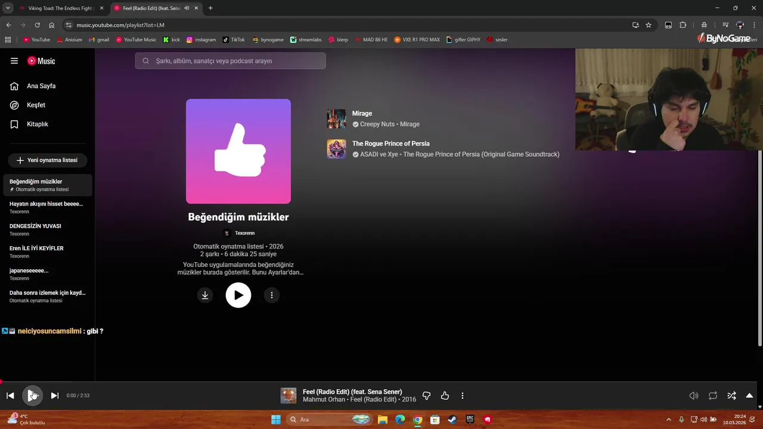Screen dimensions: 763x429
Task: Open the player volume control
Action: pos(694,396)
